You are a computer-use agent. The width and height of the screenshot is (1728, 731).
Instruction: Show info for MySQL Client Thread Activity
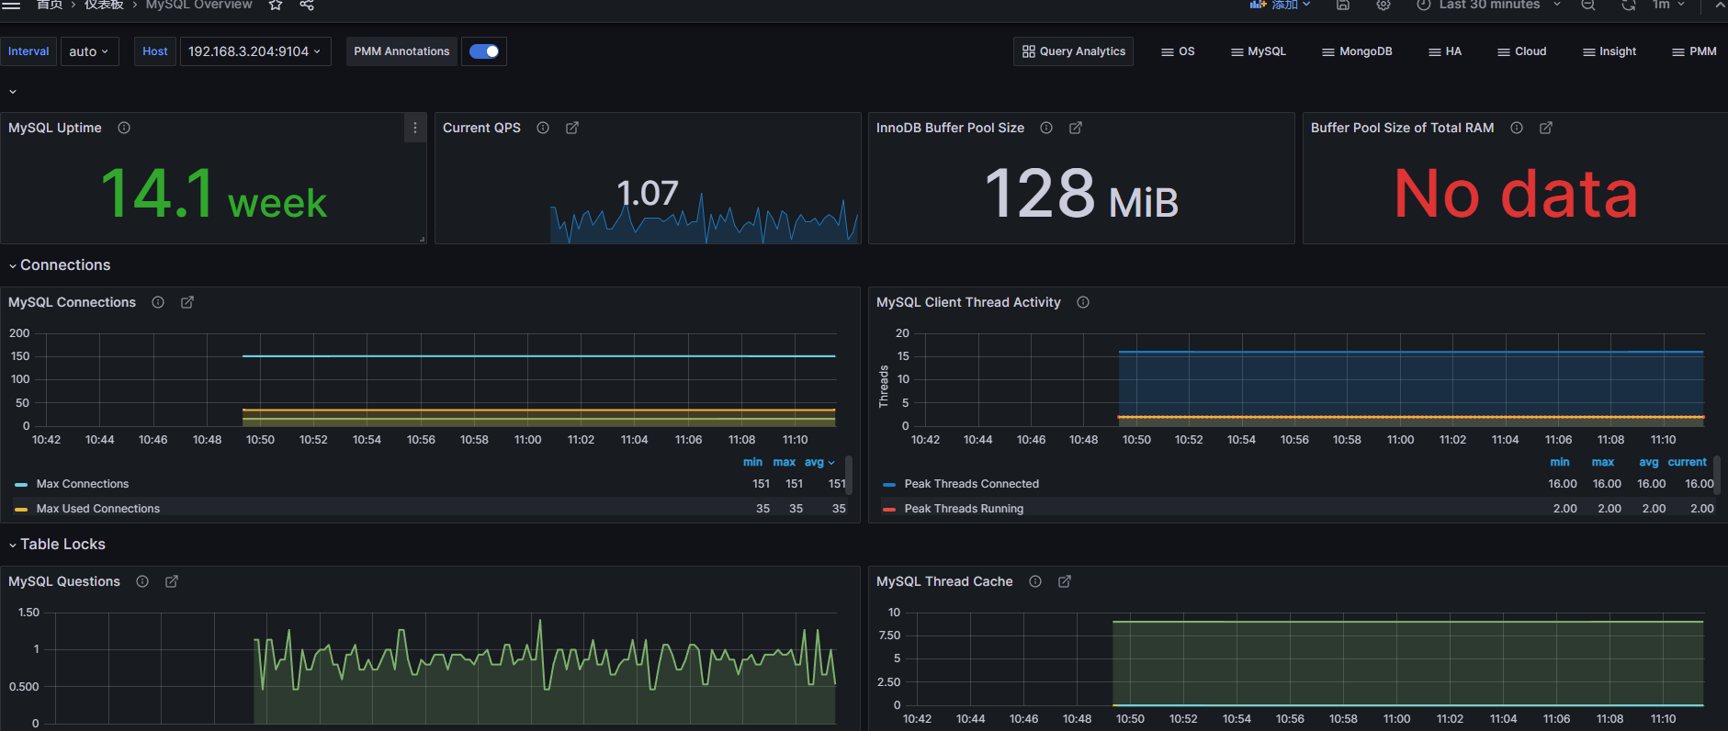(x=1083, y=302)
